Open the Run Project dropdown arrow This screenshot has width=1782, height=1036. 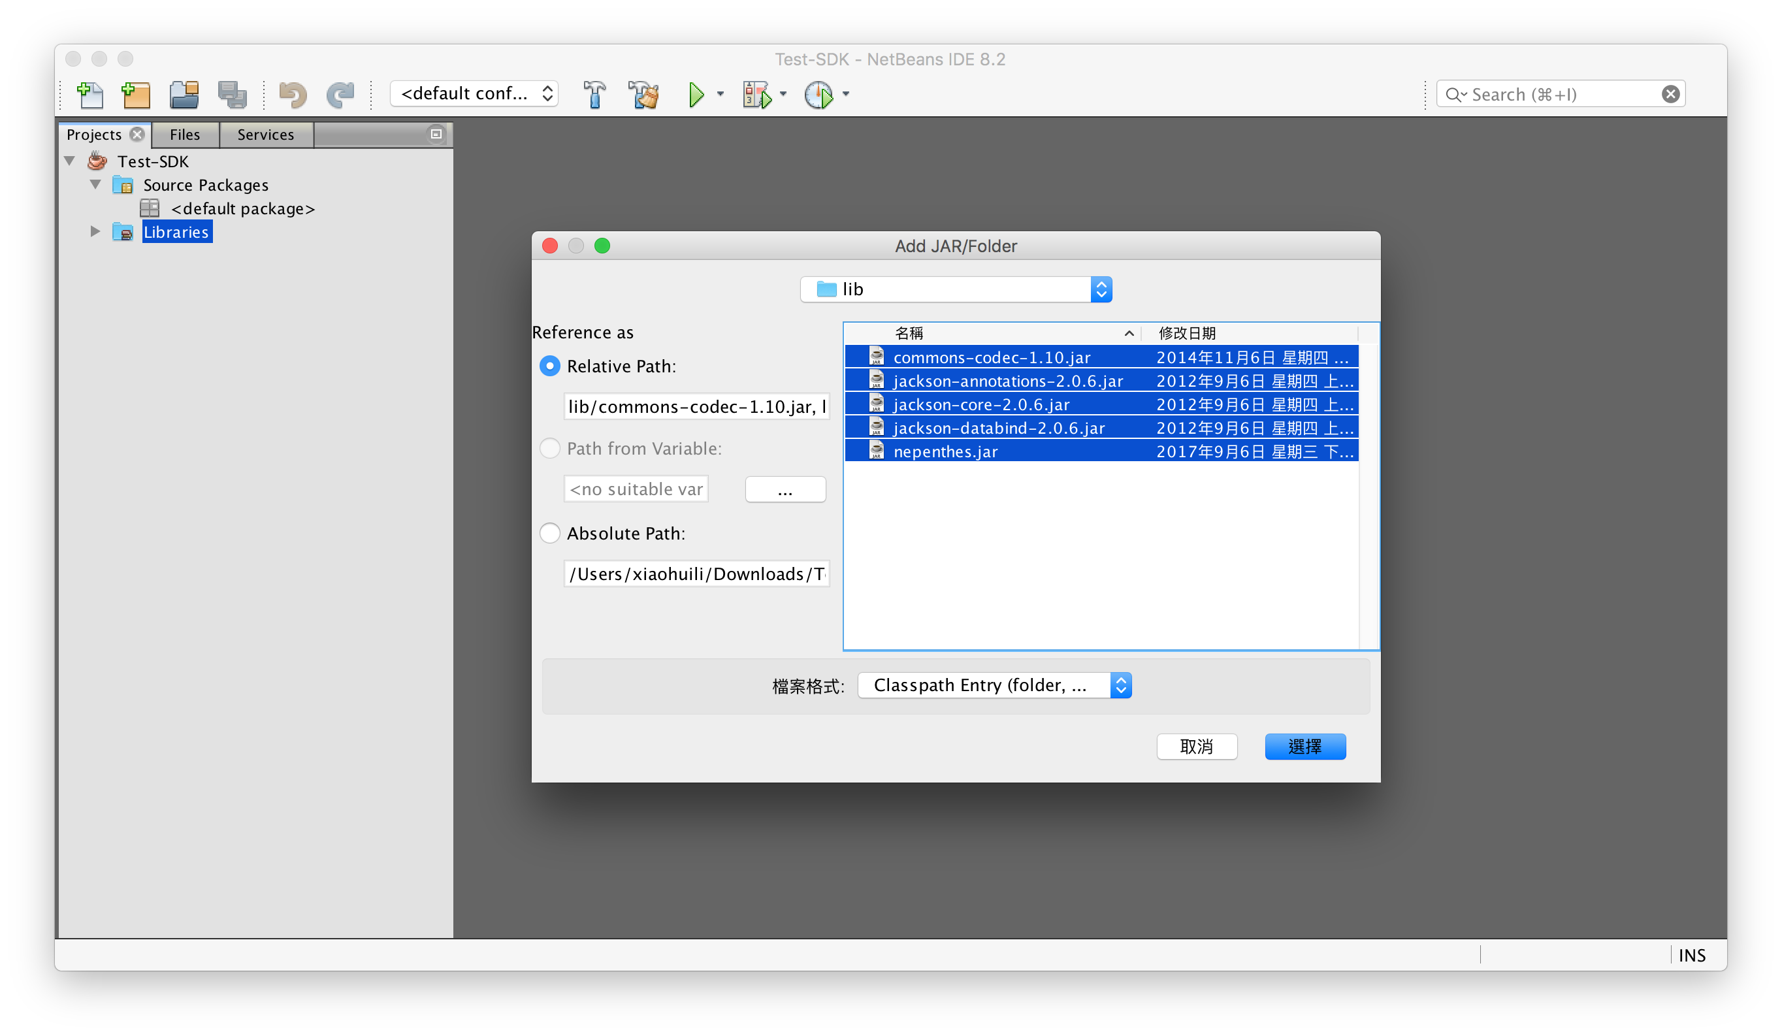click(721, 94)
